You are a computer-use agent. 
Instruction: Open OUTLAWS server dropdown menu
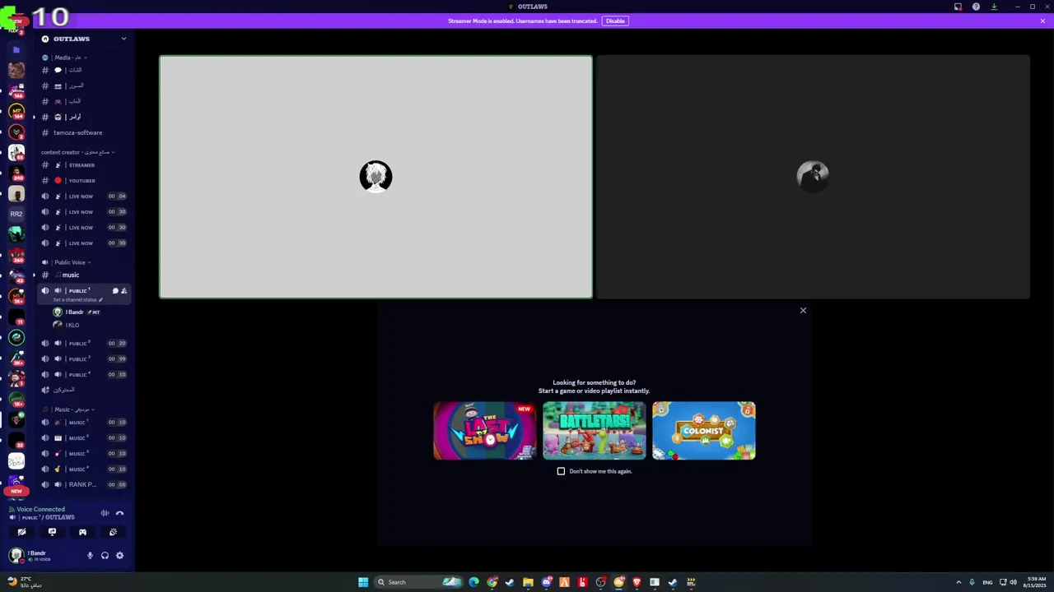click(124, 39)
